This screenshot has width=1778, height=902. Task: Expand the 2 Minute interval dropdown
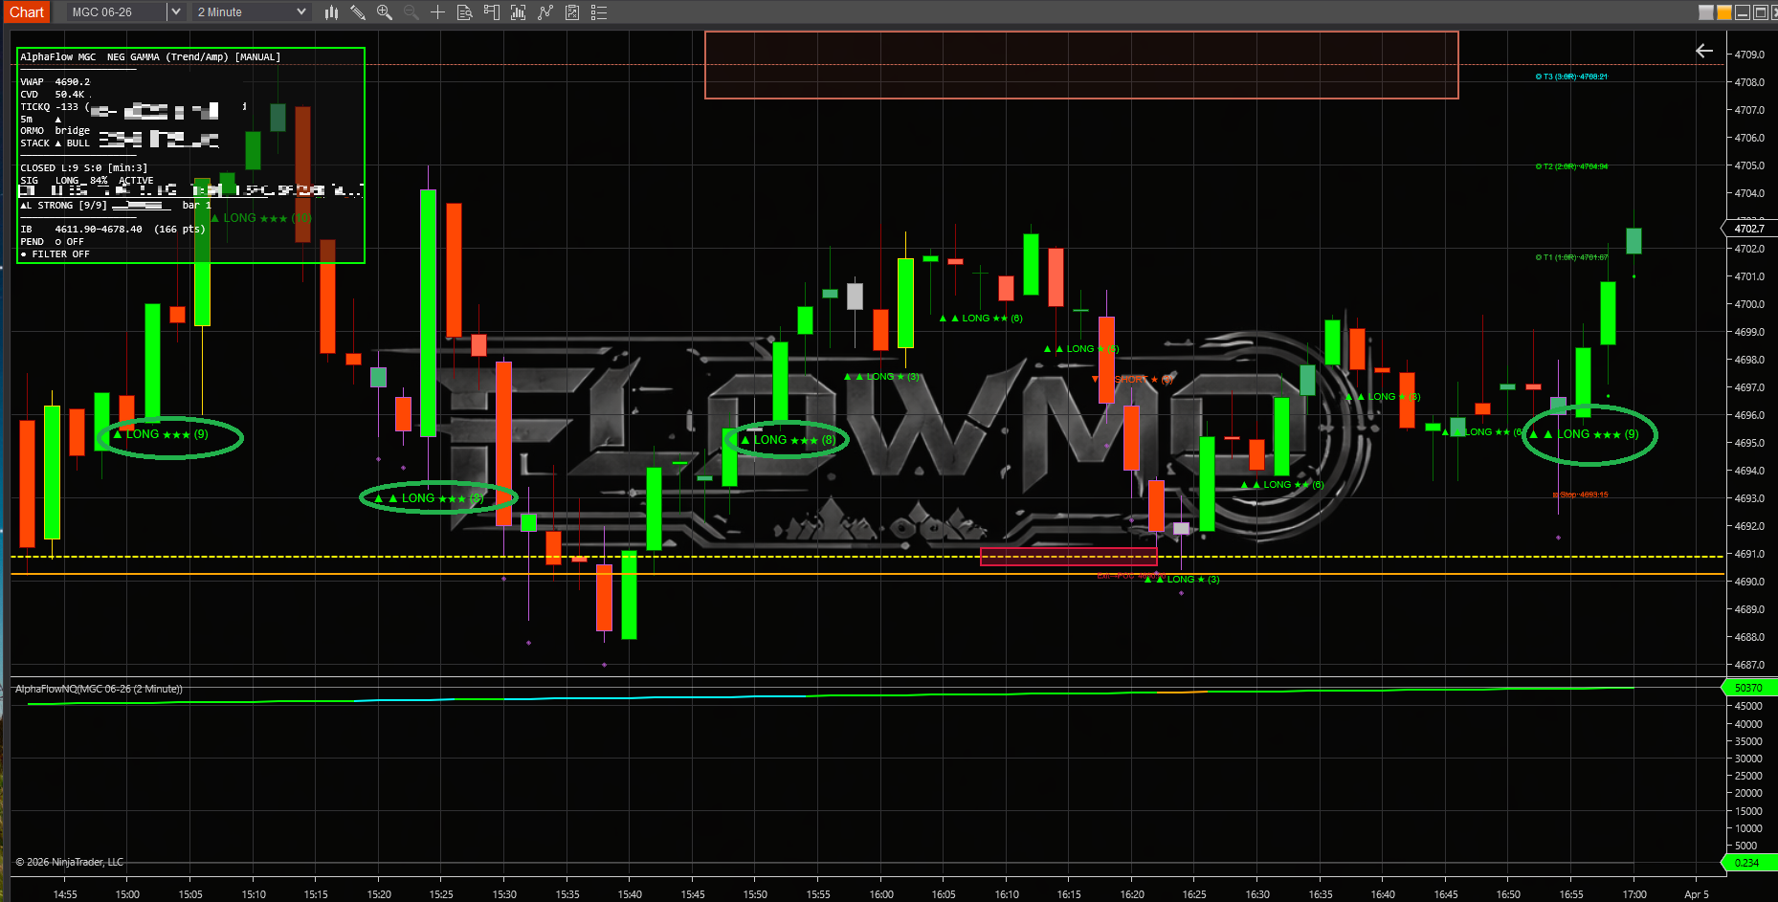[301, 12]
